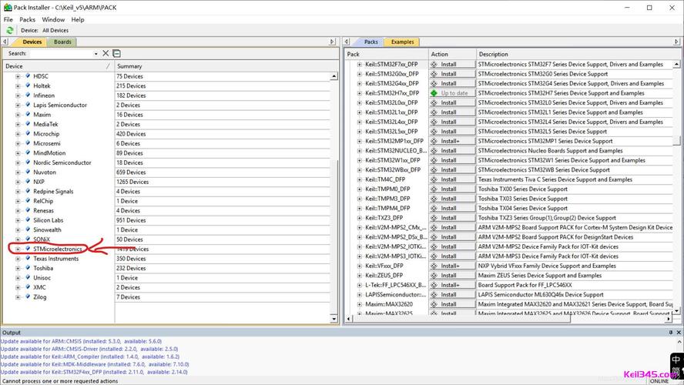Expand the Infineon device node
Image resolution: width=684 pixels, height=385 pixels.
(18, 95)
